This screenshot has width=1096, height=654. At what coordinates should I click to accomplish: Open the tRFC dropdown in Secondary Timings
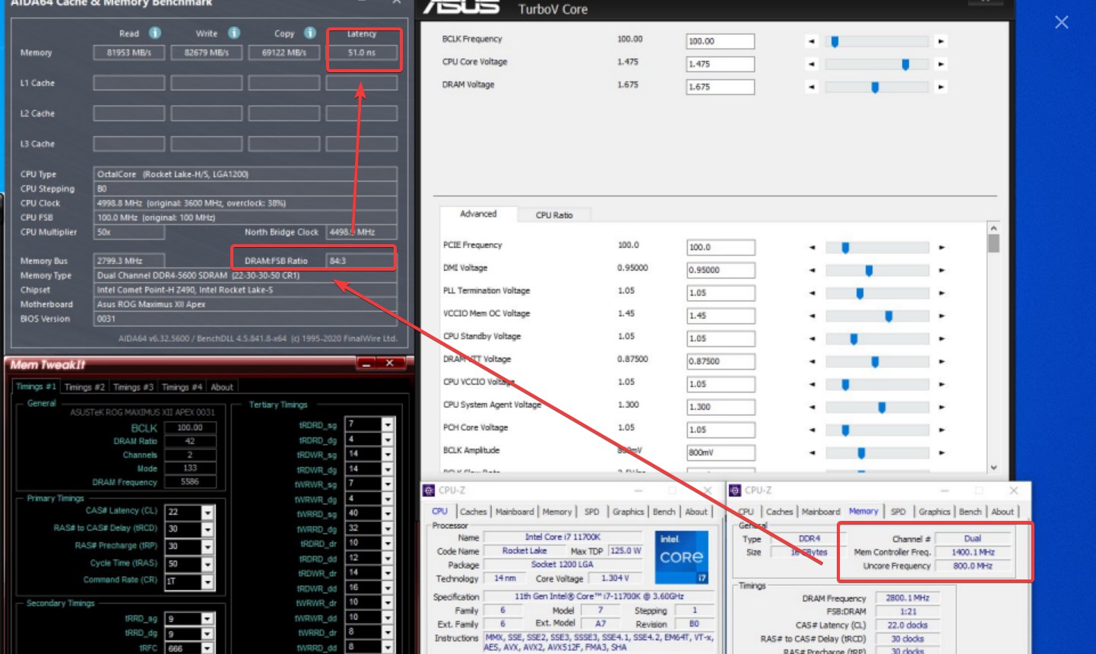[207, 649]
